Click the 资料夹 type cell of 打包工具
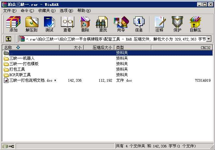215x150 pixels. [122, 69]
